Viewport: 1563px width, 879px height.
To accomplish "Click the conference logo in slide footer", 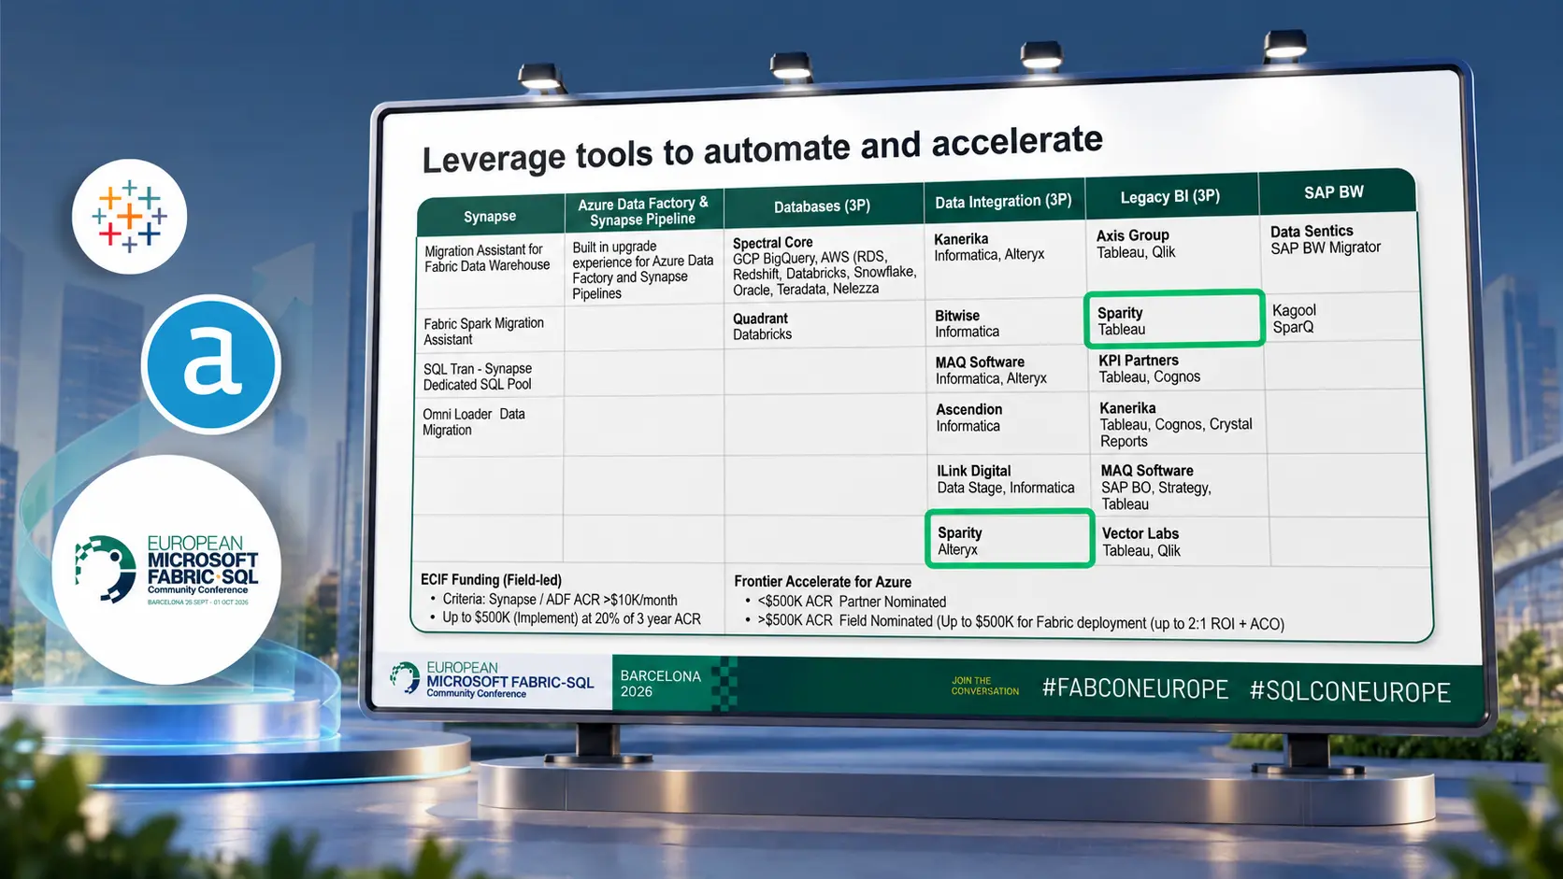I will [492, 681].
